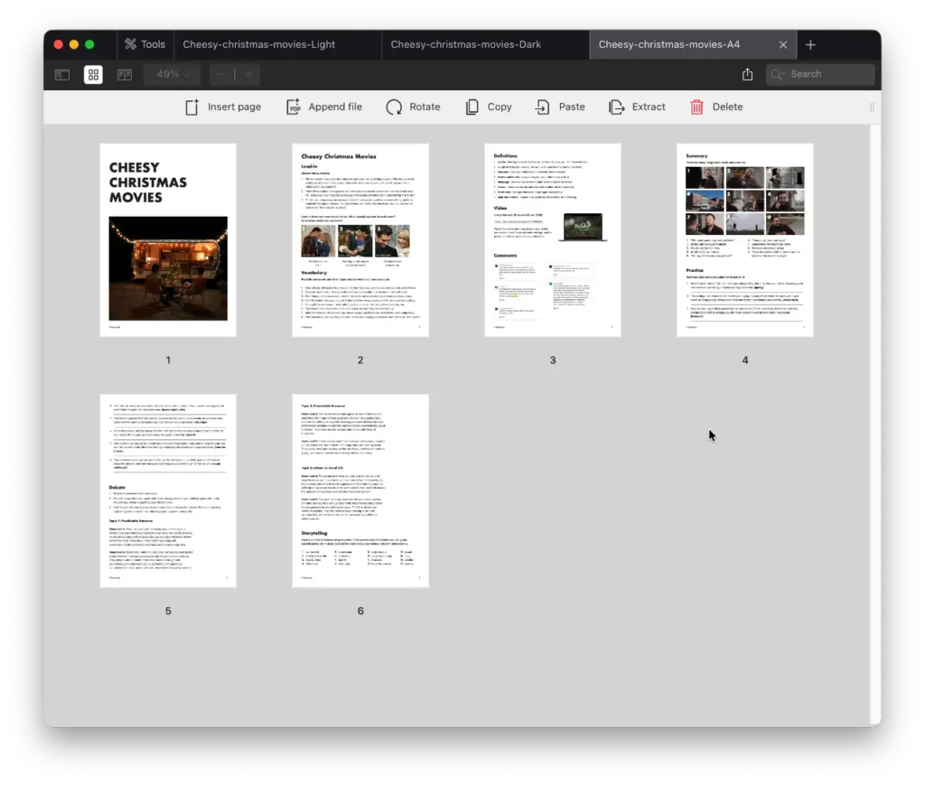This screenshot has height=785, width=925.
Task: Open the 49% zoom level dropdown
Action: [173, 75]
